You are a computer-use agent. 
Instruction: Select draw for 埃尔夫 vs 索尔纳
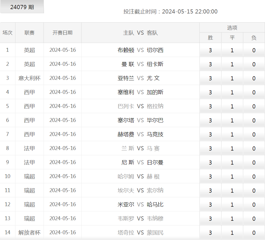point(232,190)
